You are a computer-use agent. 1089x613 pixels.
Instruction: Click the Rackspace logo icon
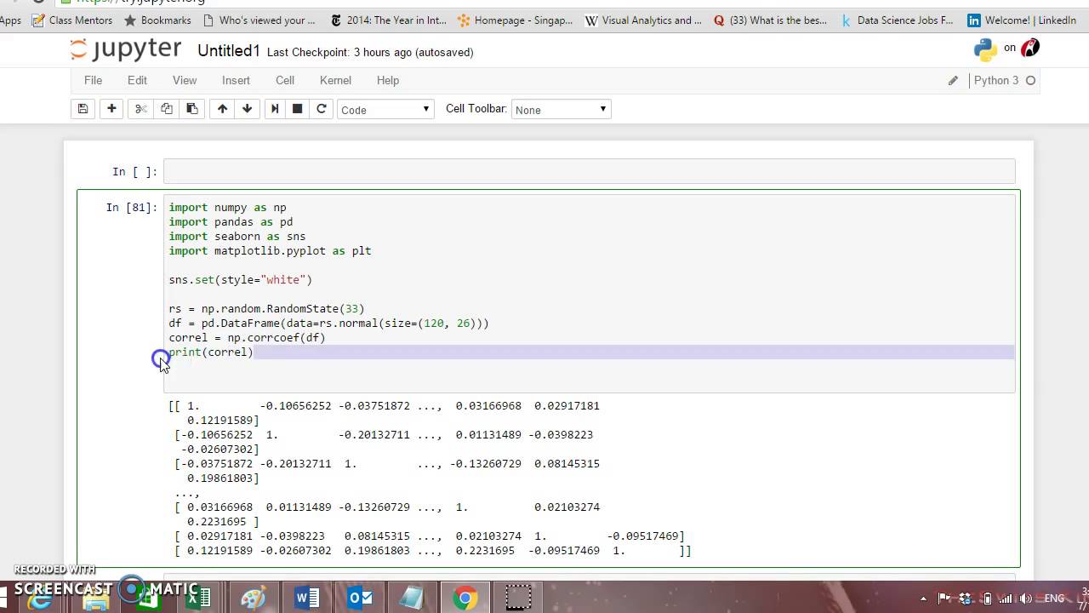1029,49
